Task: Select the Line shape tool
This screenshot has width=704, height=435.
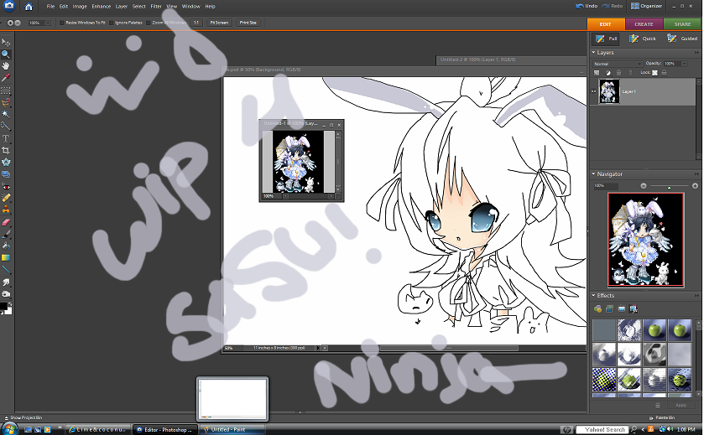Action: click(6, 270)
